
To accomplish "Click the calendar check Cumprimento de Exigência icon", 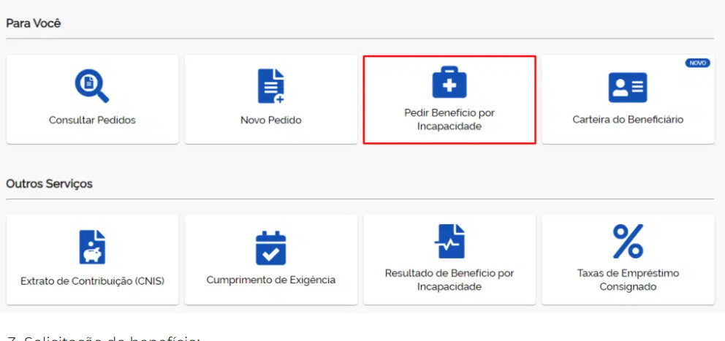I will click(x=270, y=248).
